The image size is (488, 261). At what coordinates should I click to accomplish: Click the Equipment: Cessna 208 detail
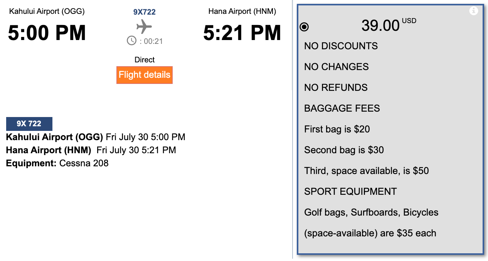pos(57,163)
